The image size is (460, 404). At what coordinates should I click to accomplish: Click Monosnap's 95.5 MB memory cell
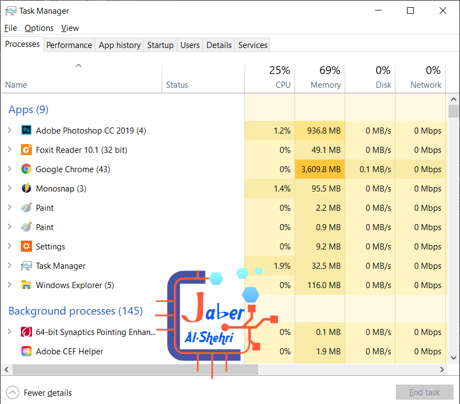point(320,189)
